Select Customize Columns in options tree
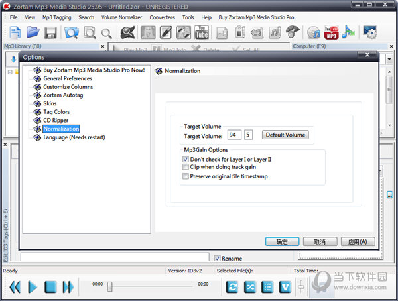This screenshot has height=301, width=398. (68, 87)
